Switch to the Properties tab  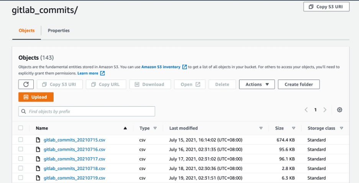pos(59,31)
